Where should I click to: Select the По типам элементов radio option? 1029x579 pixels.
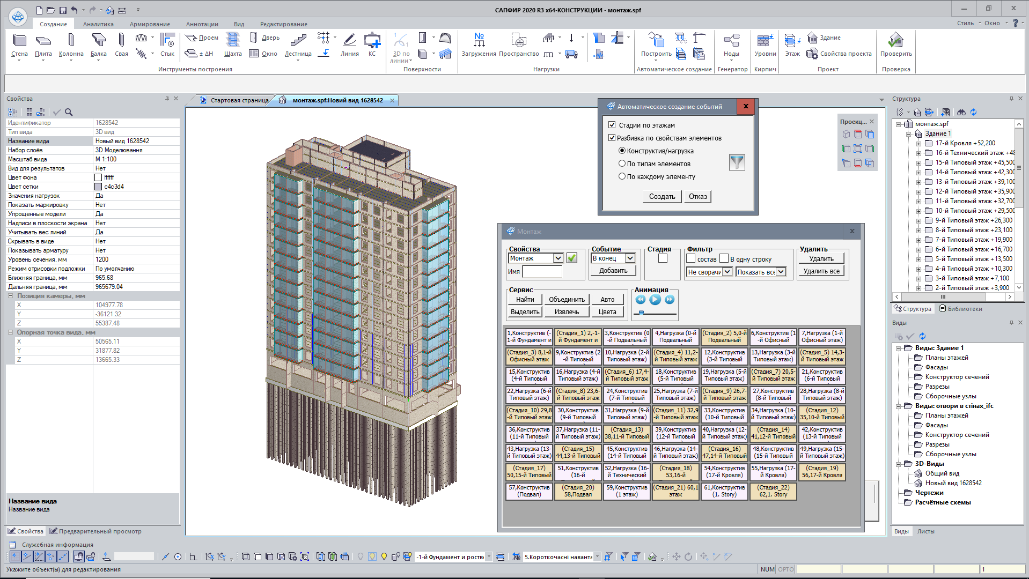(622, 164)
